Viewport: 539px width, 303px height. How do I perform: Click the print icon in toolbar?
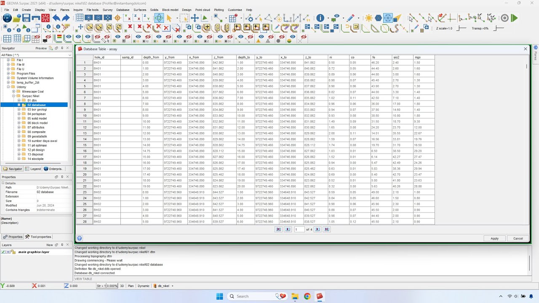tap(36, 18)
